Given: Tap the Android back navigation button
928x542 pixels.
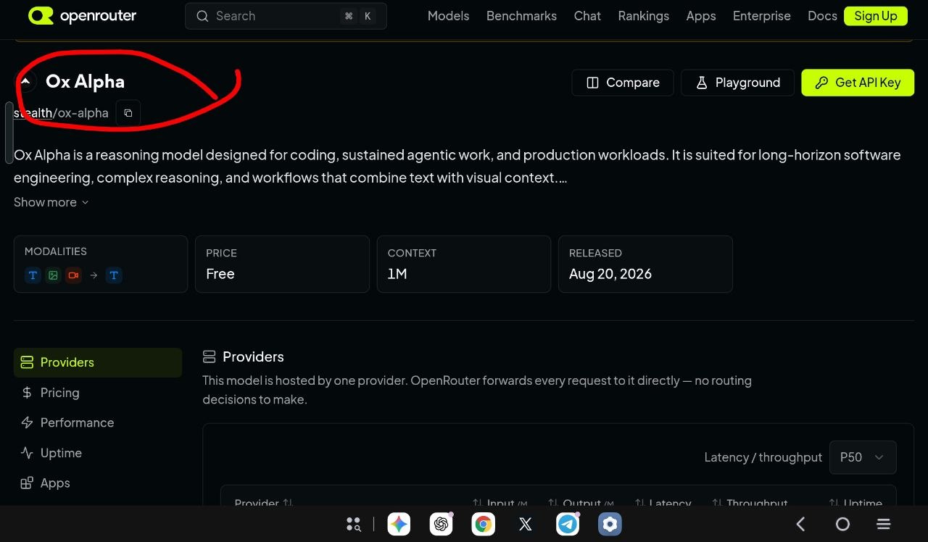Looking at the screenshot, I should tap(801, 524).
